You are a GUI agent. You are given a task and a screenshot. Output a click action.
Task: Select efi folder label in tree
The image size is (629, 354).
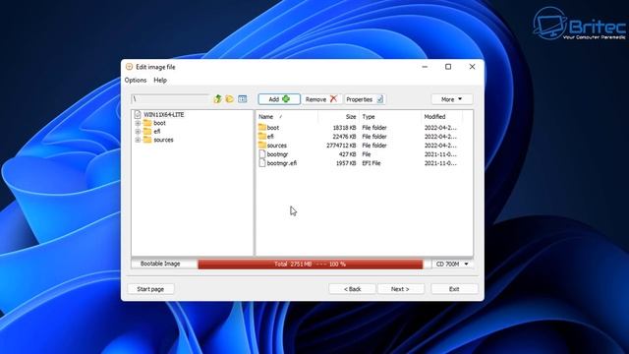pos(157,132)
